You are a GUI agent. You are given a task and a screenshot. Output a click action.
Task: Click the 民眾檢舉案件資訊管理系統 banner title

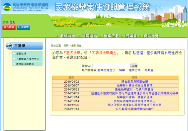(x=102, y=7)
